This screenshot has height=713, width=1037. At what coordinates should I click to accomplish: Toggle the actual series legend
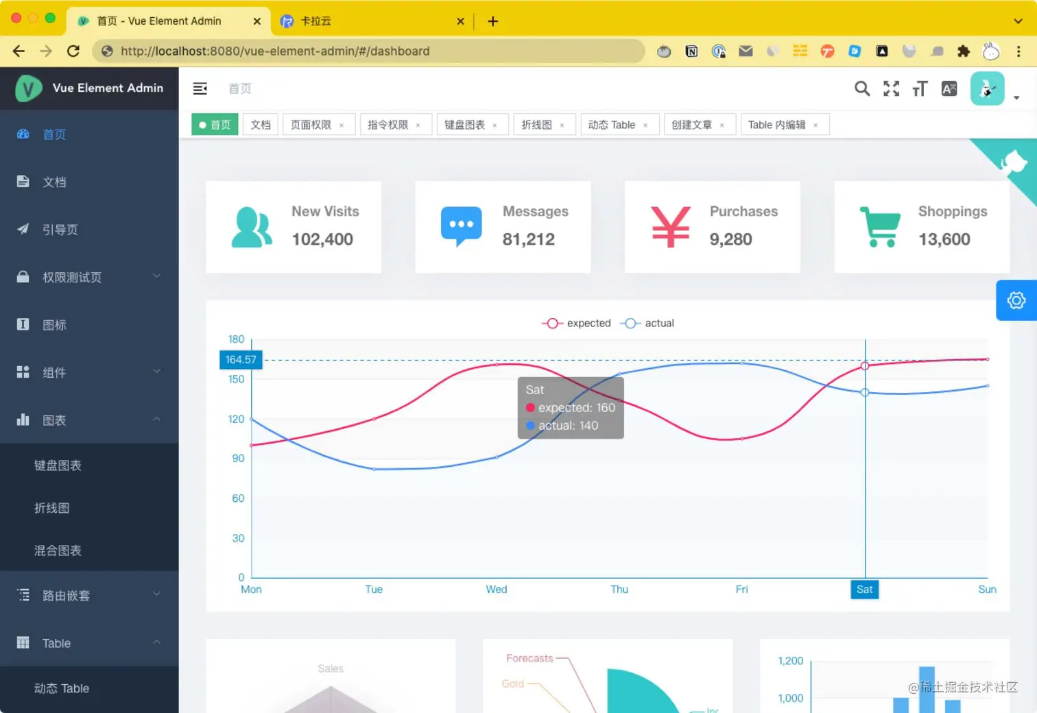click(647, 323)
